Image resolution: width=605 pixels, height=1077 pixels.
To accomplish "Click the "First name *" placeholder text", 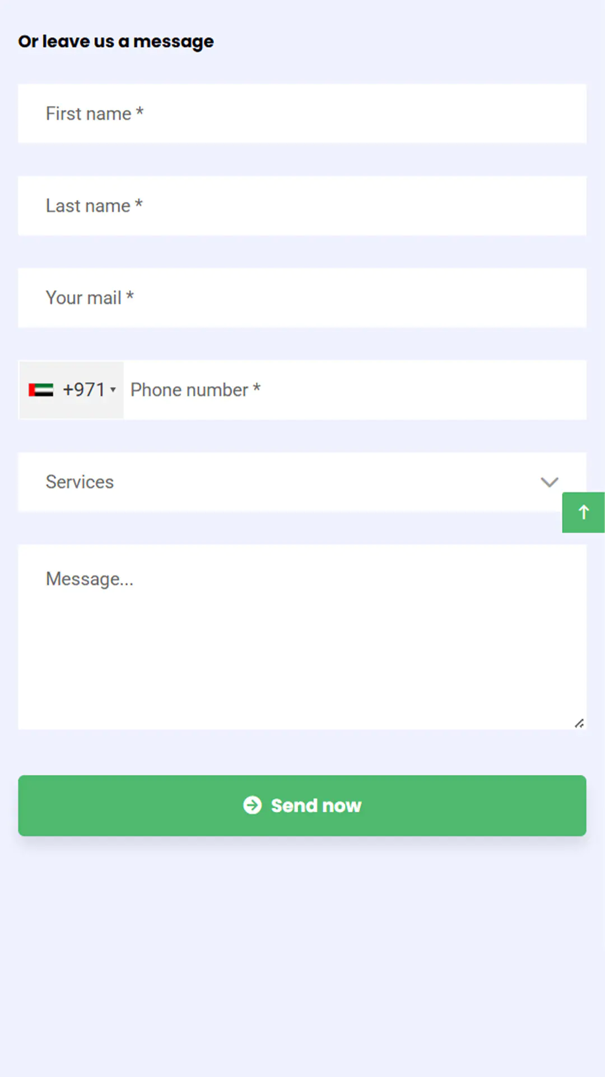I will 95,114.
